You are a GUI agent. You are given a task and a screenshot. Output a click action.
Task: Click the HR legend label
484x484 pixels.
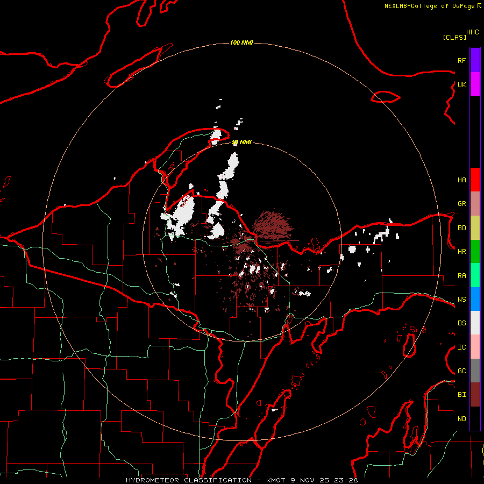coord(461,252)
